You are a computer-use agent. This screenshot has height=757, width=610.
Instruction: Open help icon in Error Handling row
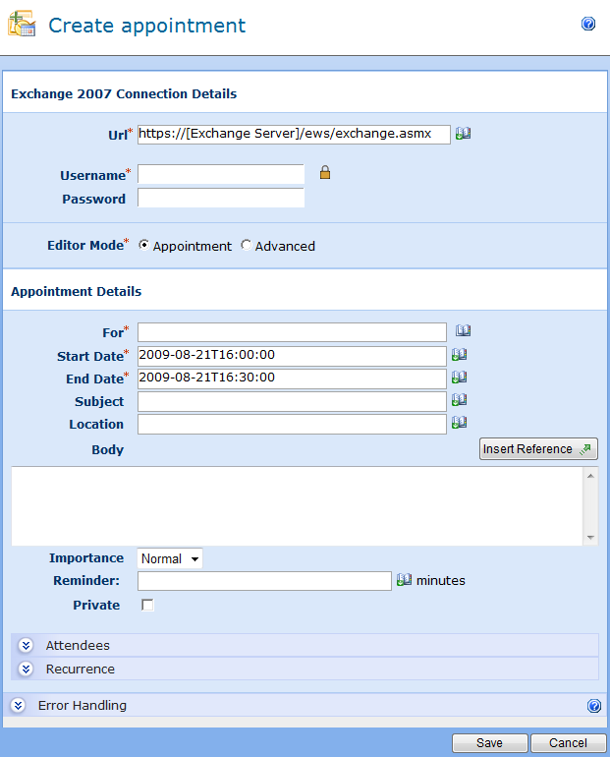593,706
